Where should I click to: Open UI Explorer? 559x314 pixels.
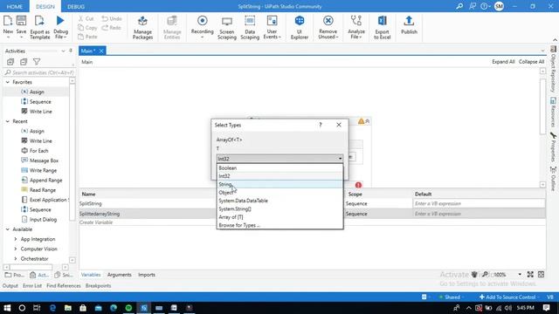tap(300, 27)
